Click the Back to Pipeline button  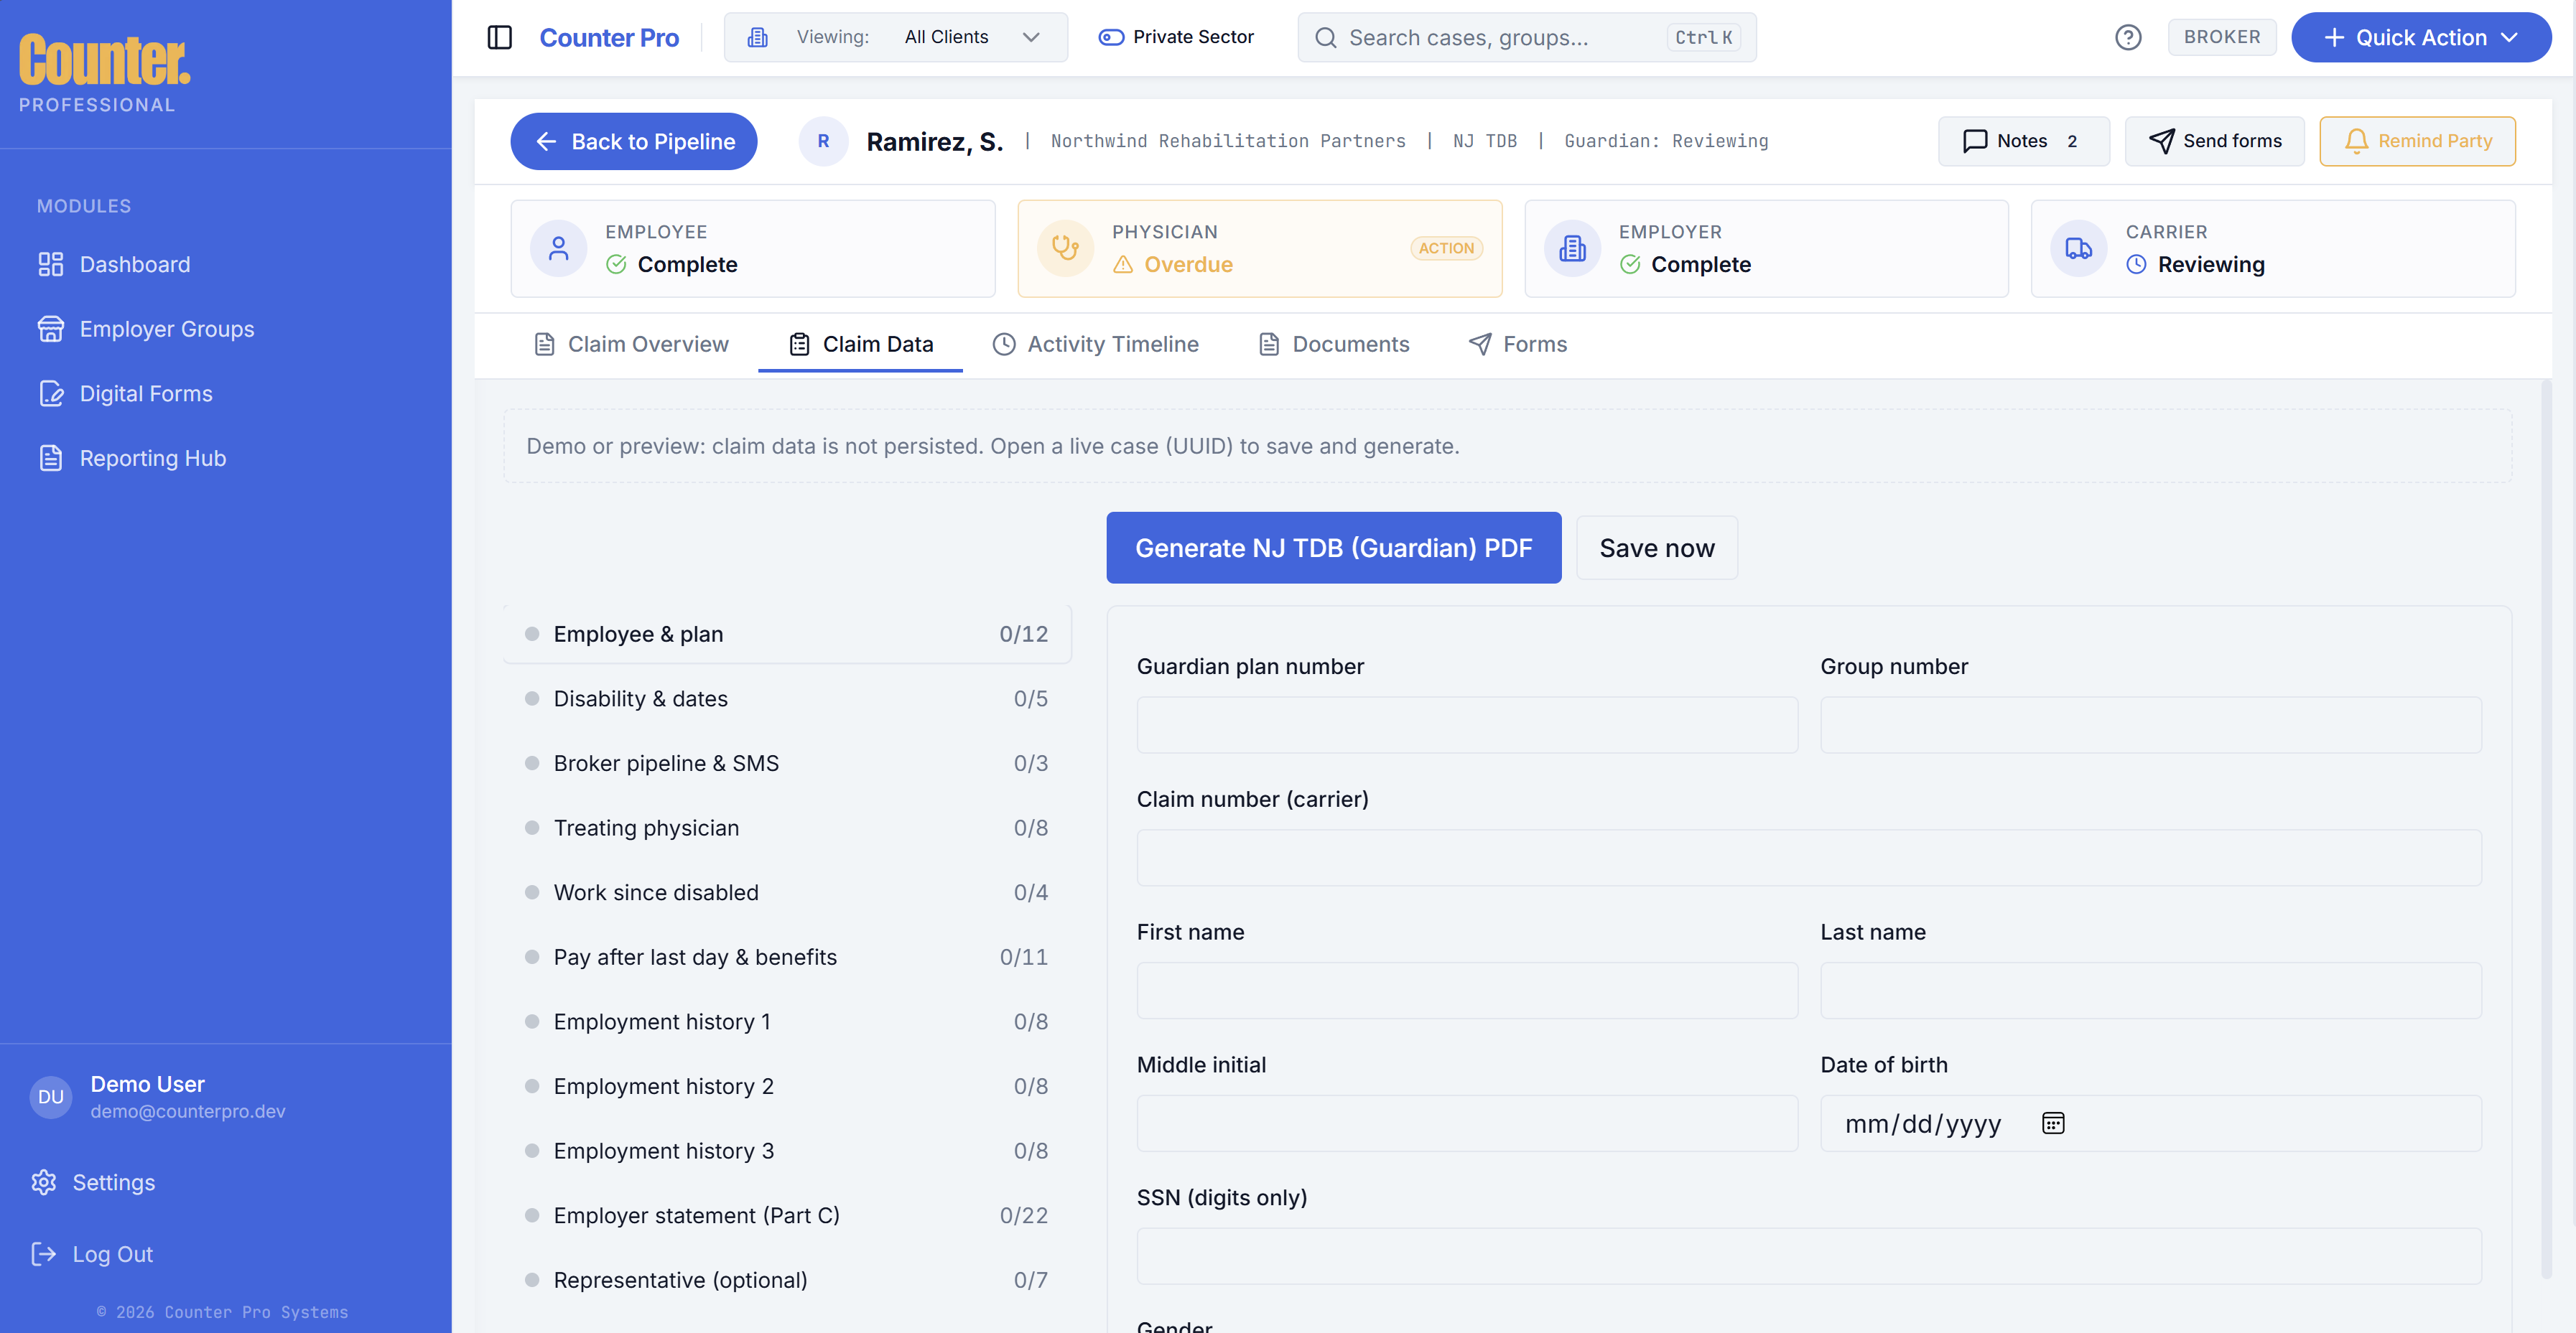[x=633, y=141]
